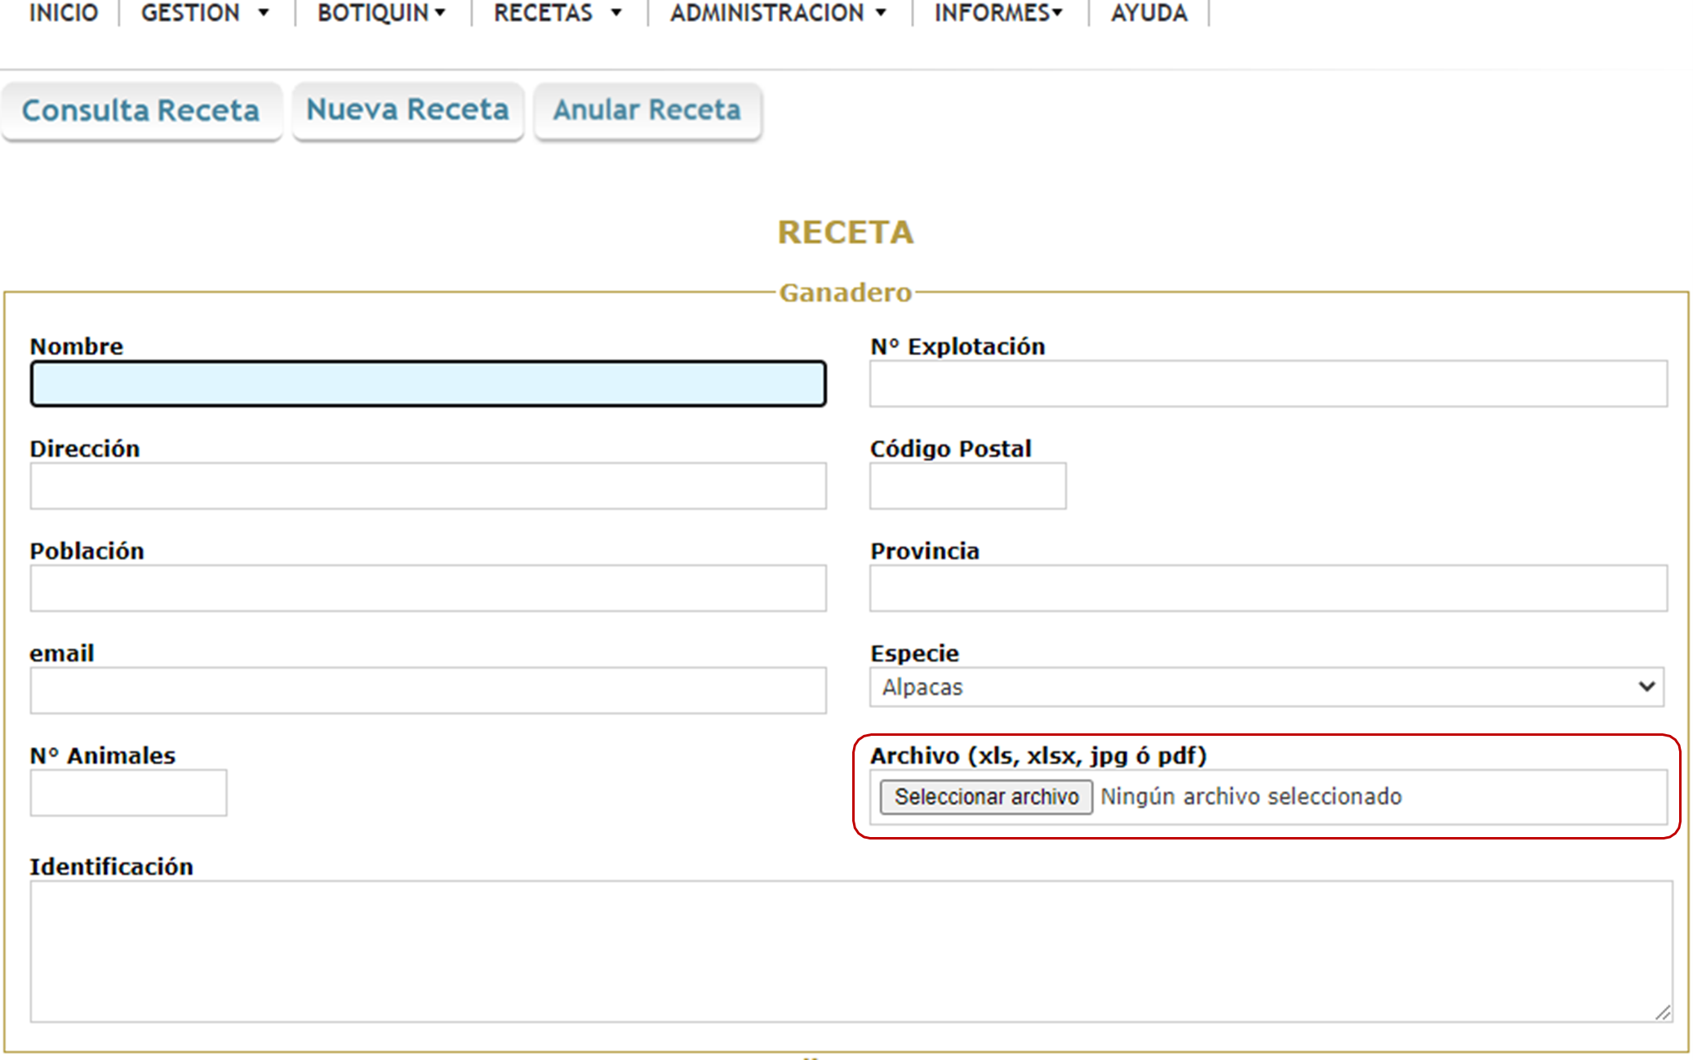Viewport: 1693px width, 1060px height.
Task: Click the Provincia input field
Action: pyautogui.click(x=1268, y=588)
